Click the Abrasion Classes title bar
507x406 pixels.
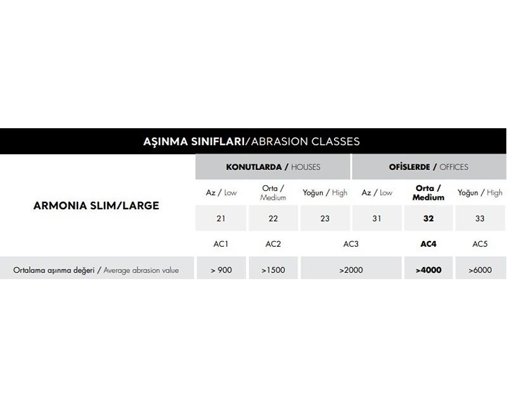(253, 141)
